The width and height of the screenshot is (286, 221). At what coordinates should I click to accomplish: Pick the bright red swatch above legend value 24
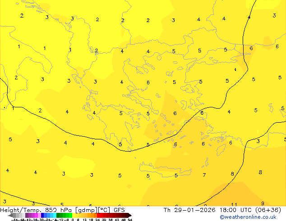click(x=98, y=215)
